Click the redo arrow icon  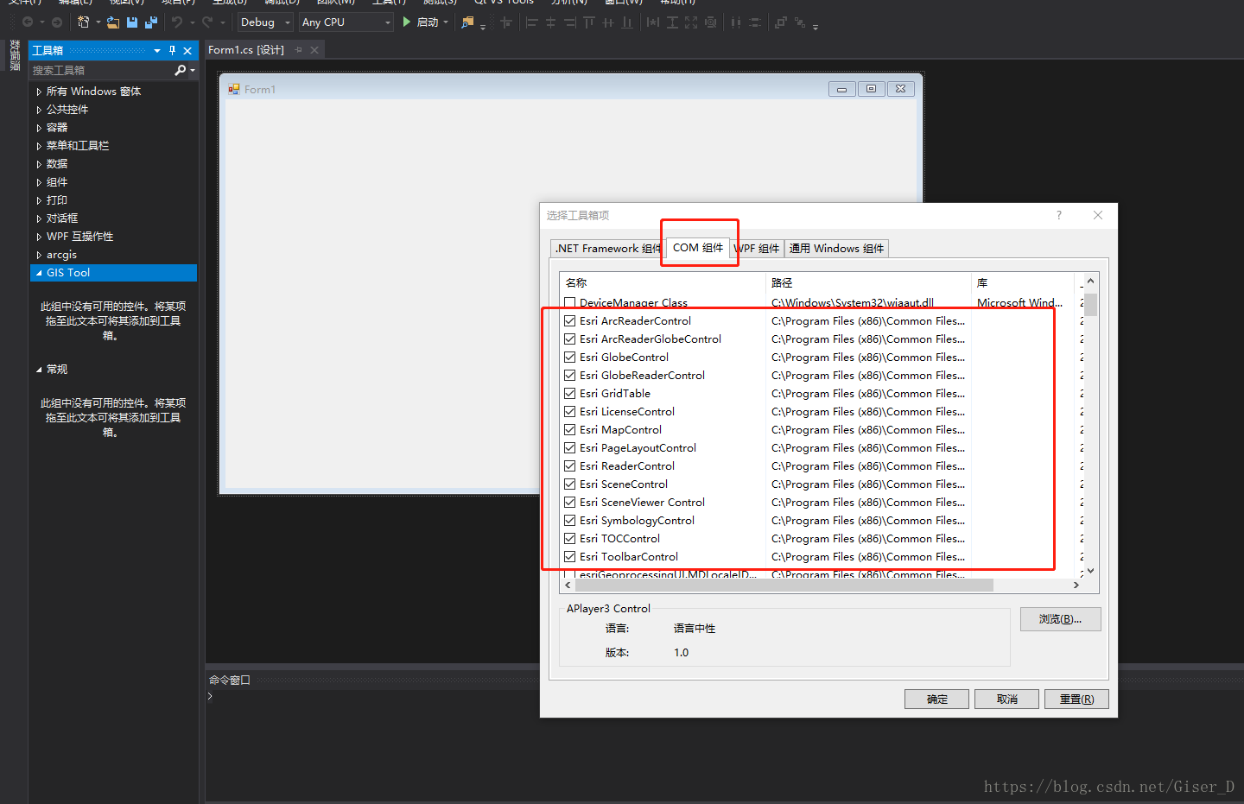click(207, 22)
